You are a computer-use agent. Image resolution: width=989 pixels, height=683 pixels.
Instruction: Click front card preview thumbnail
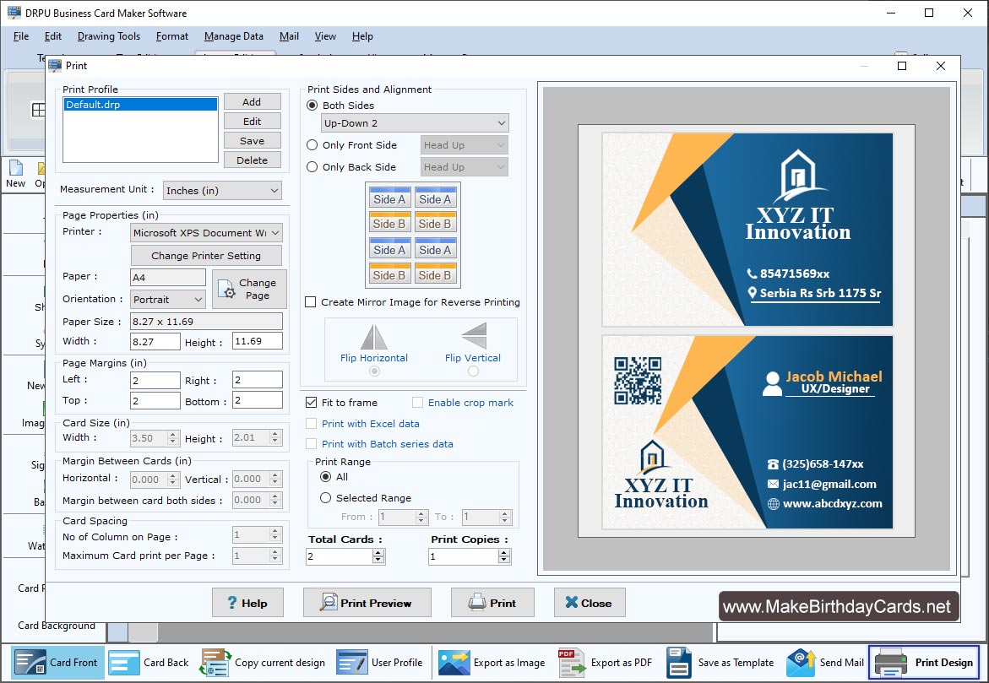click(747, 230)
